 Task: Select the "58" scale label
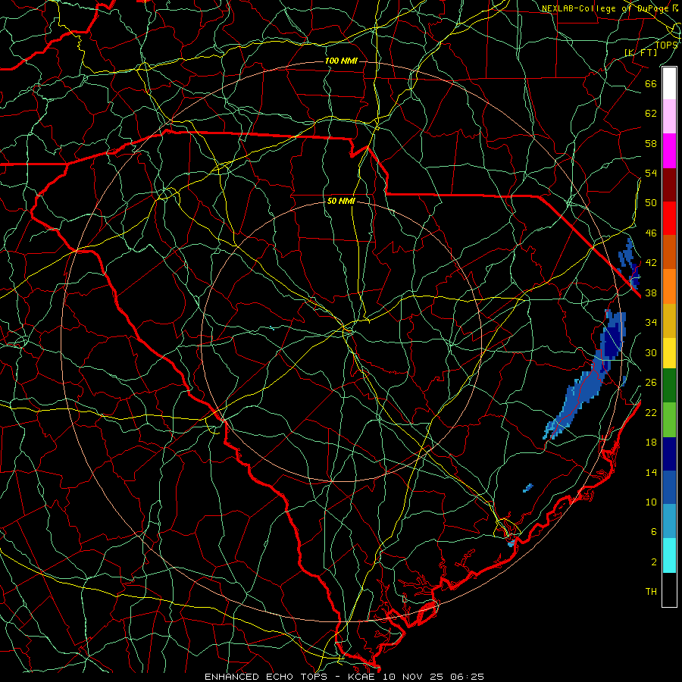(x=651, y=143)
